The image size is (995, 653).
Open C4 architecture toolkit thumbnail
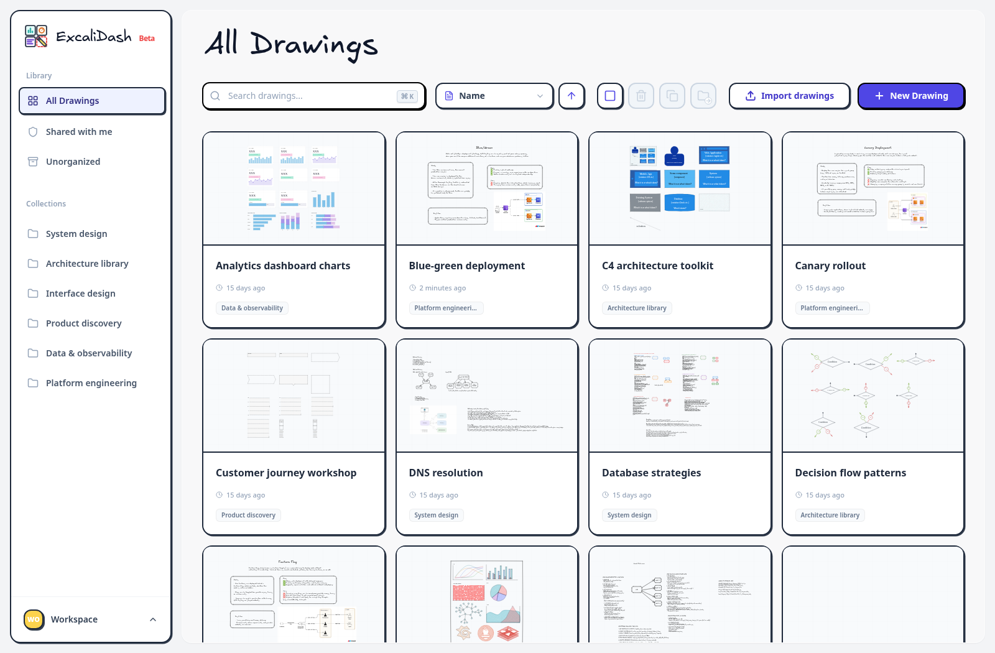(680, 188)
